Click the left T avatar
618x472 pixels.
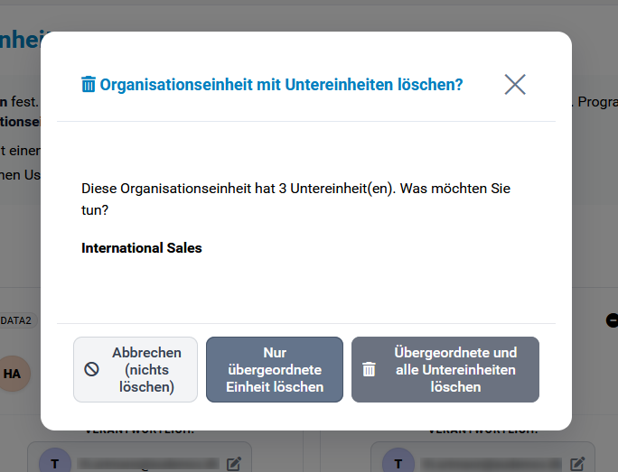pos(55,464)
